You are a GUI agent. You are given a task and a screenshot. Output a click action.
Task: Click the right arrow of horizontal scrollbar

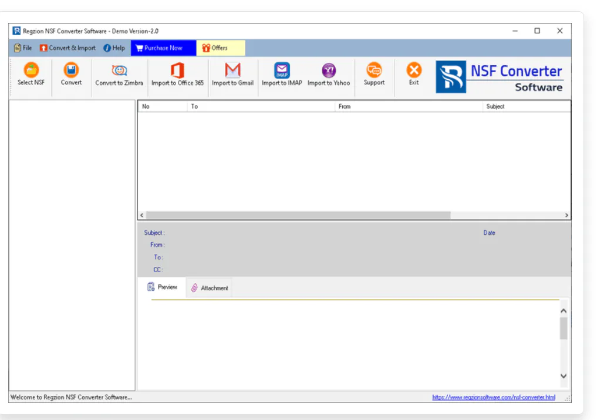click(x=566, y=215)
